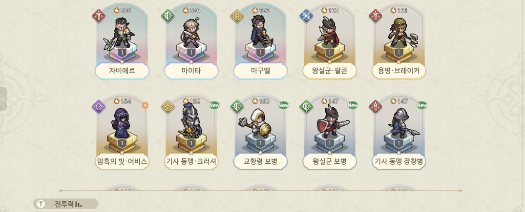This screenshot has height=212, width=525.
Task: Open the 왕실군·팔콘 hero card
Action: coord(330,42)
